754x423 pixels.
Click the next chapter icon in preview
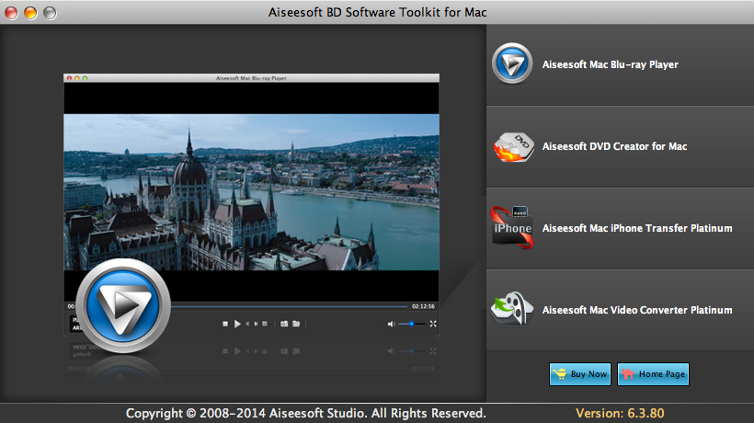tap(256, 324)
